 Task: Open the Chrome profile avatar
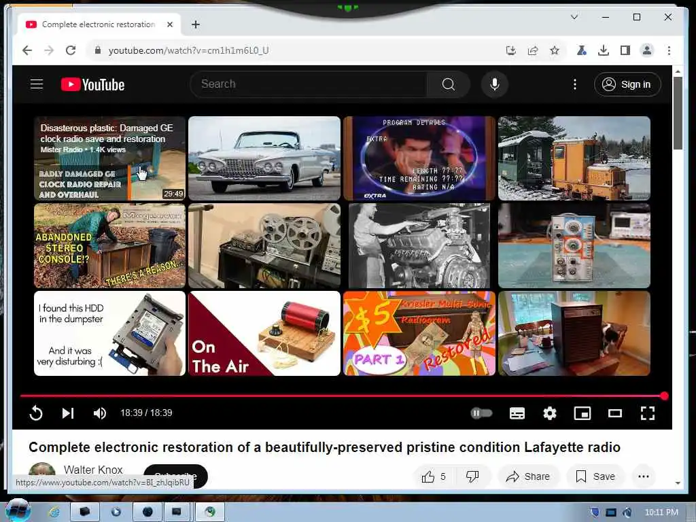pyautogui.click(x=647, y=50)
